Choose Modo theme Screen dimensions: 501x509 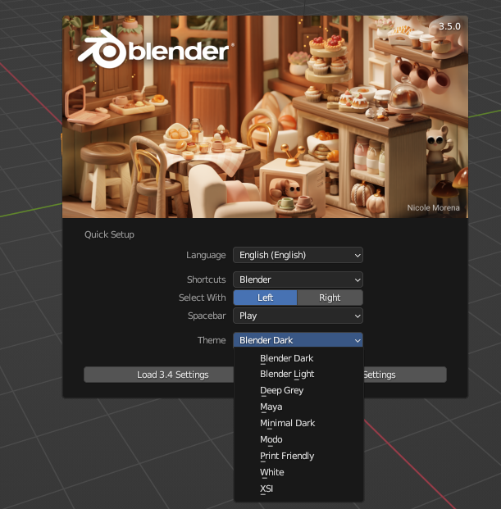298,439
